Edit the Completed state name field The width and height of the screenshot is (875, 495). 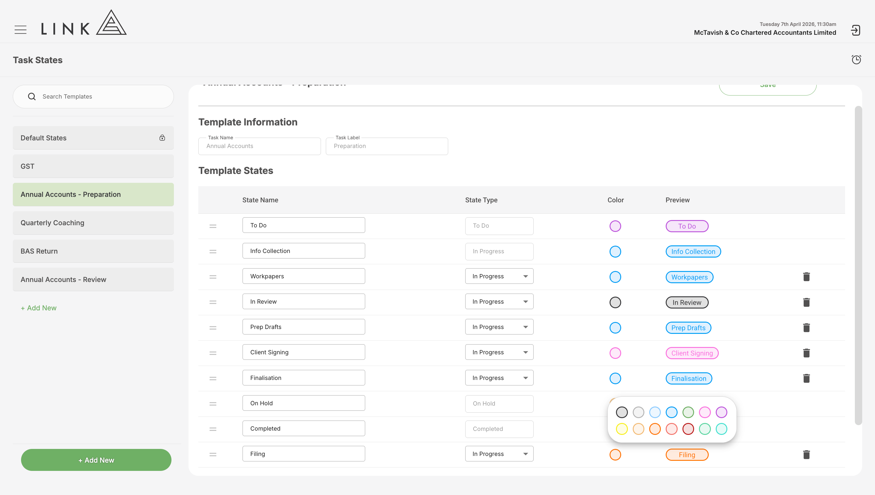(304, 428)
